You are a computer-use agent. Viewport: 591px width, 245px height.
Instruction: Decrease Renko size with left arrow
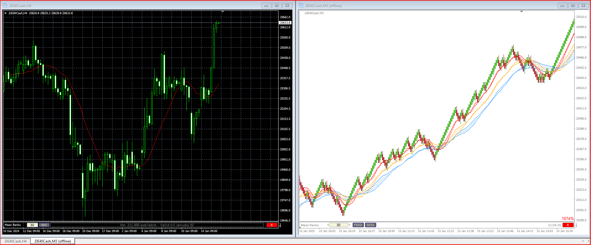[328, 225]
